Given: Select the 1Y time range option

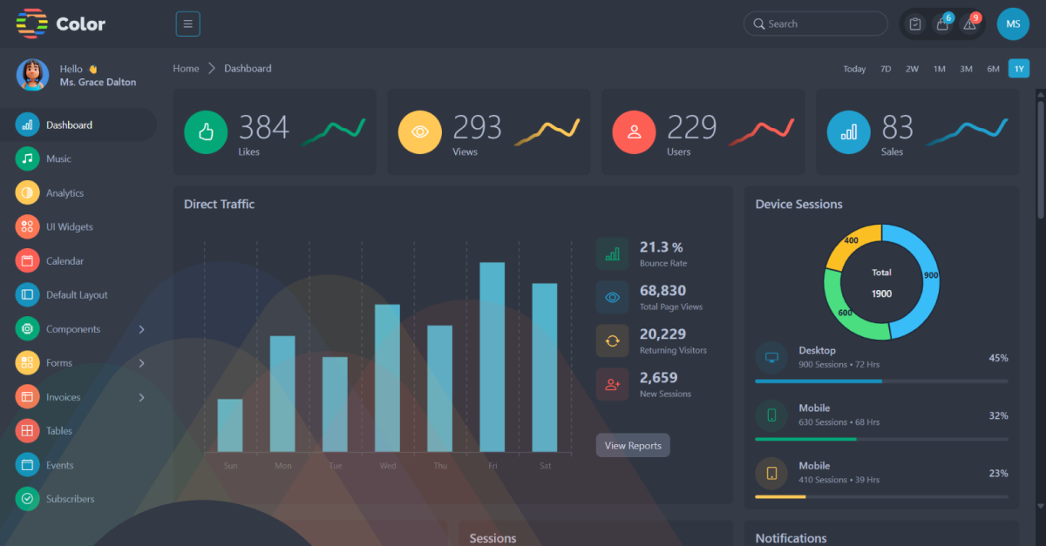Looking at the screenshot, I should pos(1018,69).
